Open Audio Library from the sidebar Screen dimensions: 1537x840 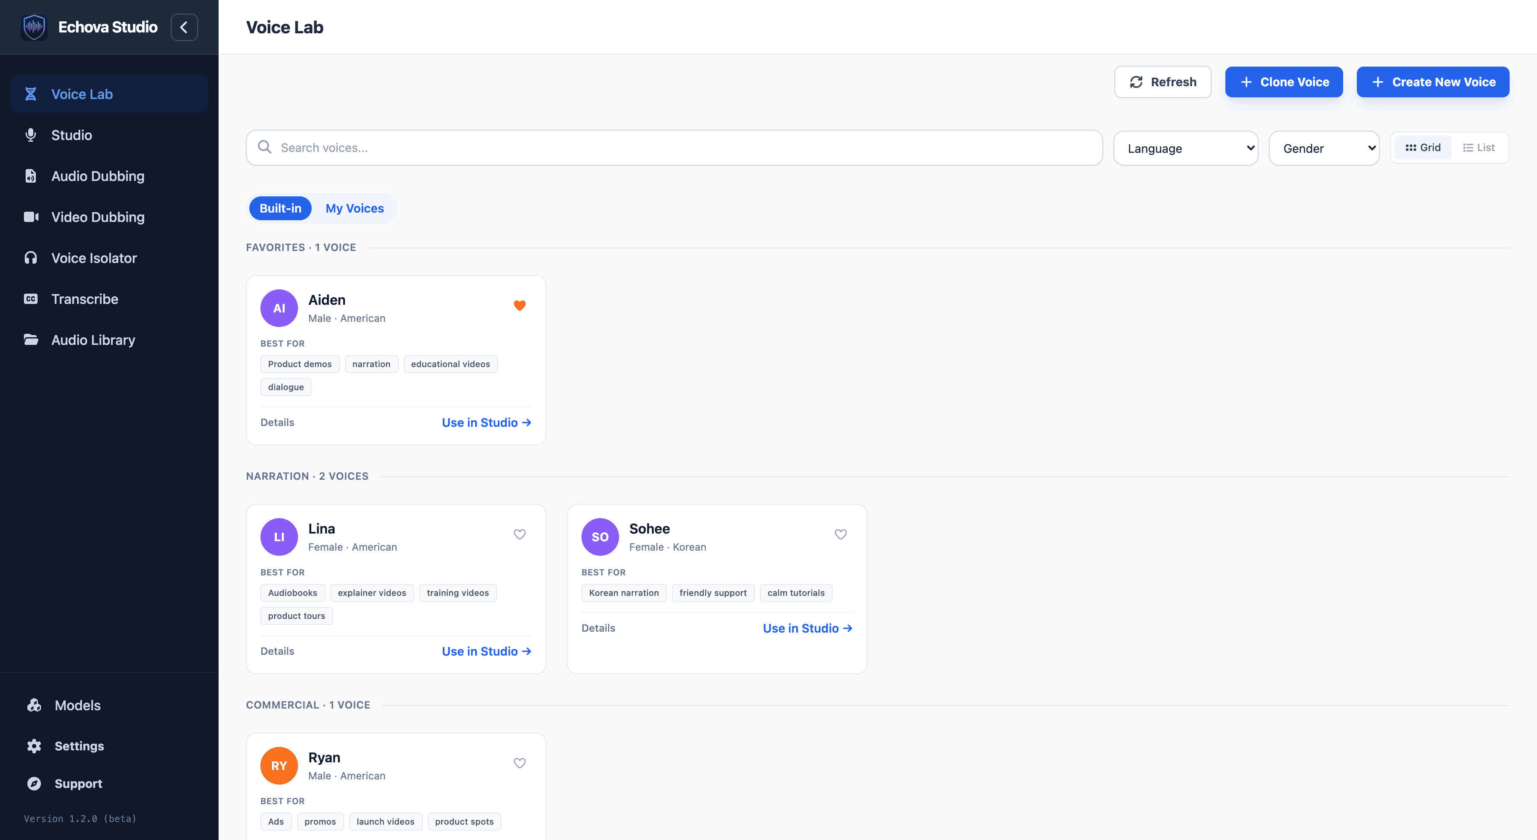[x=109, y=340]
